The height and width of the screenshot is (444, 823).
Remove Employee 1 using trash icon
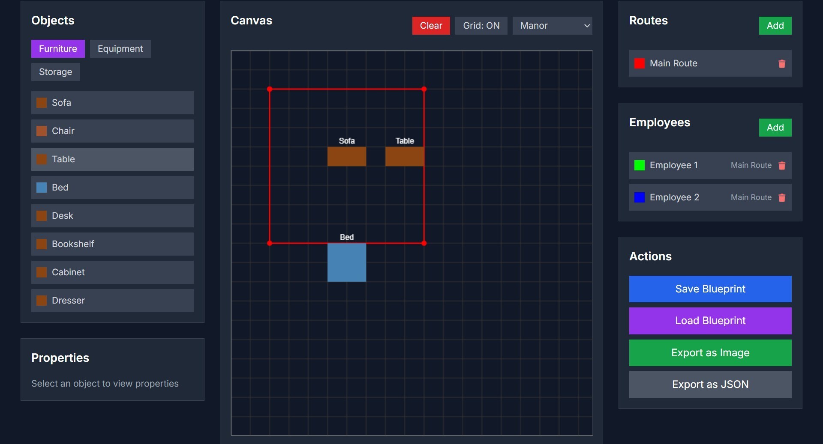(781, 166)
